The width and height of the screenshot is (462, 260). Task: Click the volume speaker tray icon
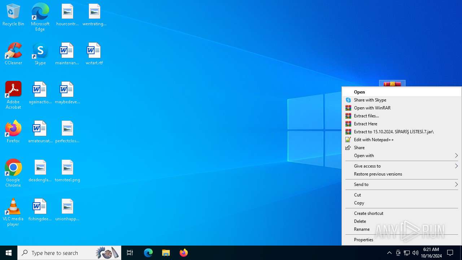click(x=415, y=253)
